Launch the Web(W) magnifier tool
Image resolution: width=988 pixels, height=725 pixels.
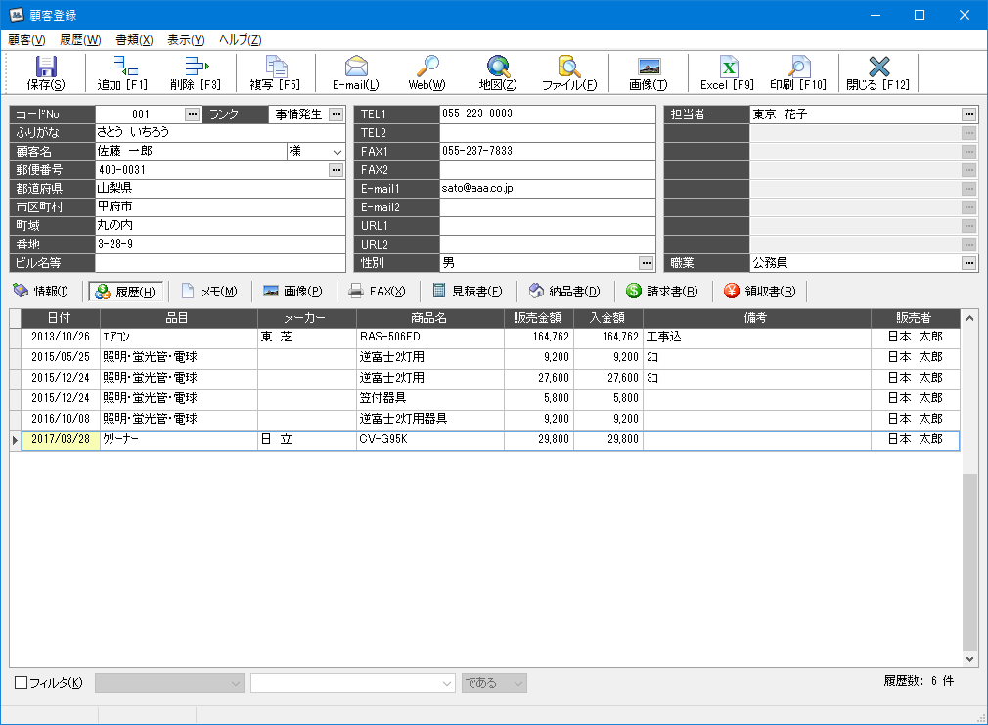pos(427,73)
